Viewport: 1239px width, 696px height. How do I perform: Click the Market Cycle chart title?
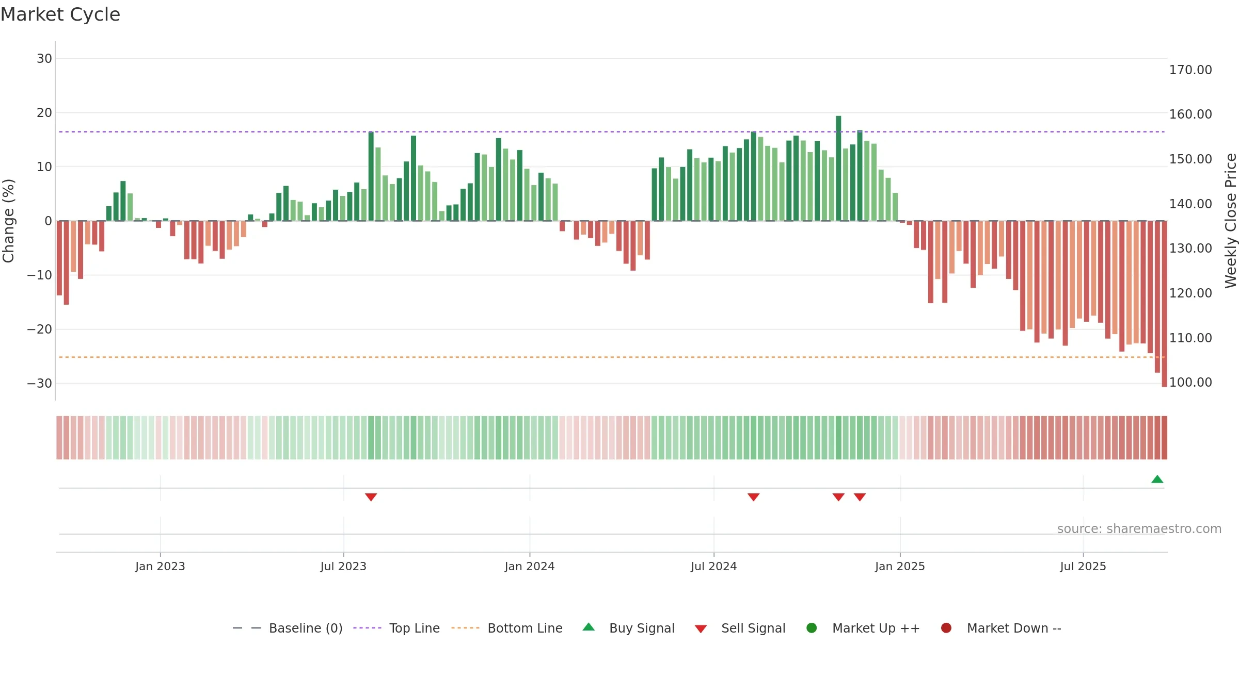click(x=60, y=14)
